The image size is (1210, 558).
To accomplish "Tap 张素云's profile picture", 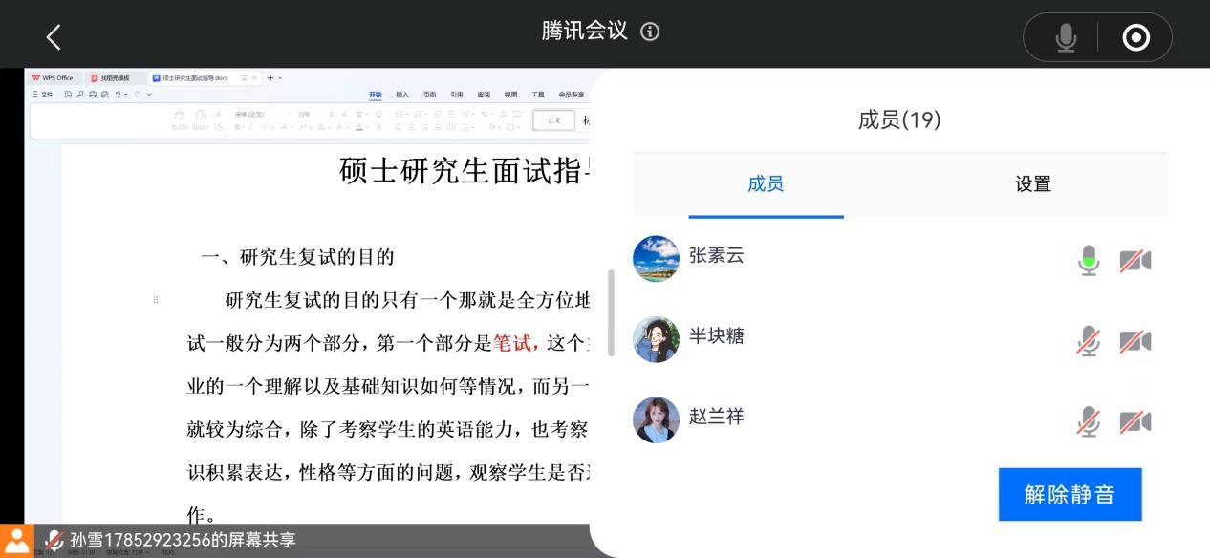I will 656,259.
